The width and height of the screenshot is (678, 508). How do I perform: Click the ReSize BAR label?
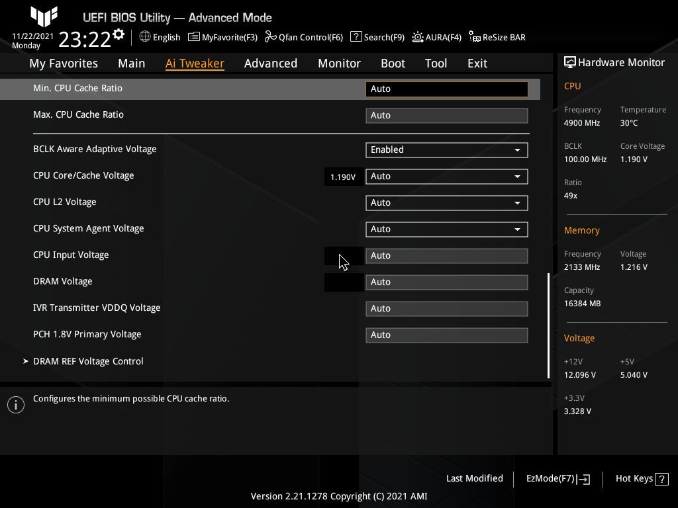click(x=504, y=38)
